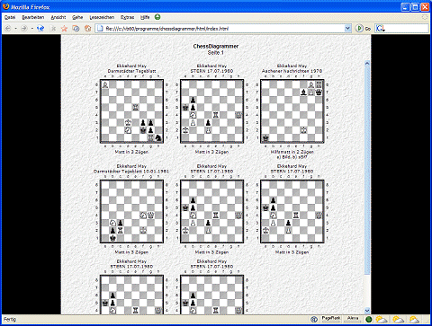This screenshot has height=326, width=432.
Task: Click the 'Seite 1' text
Action: (216, 53)
